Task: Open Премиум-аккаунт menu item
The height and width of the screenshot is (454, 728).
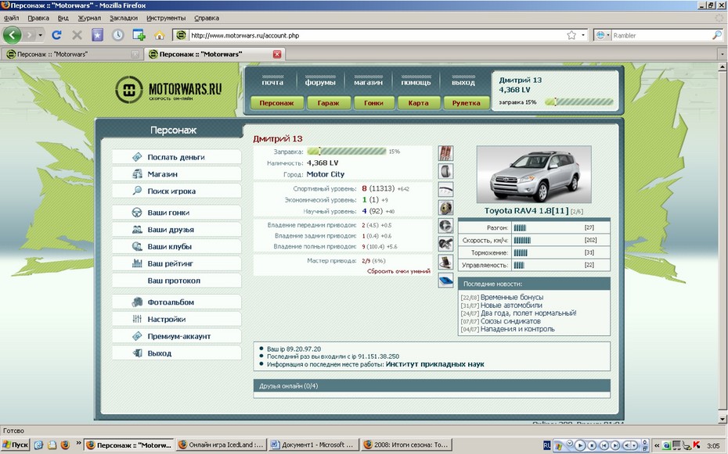Action: (176, 336)
